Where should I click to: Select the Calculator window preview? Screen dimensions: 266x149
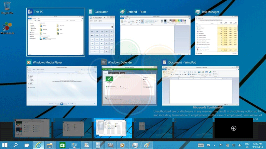click(102, 35)
